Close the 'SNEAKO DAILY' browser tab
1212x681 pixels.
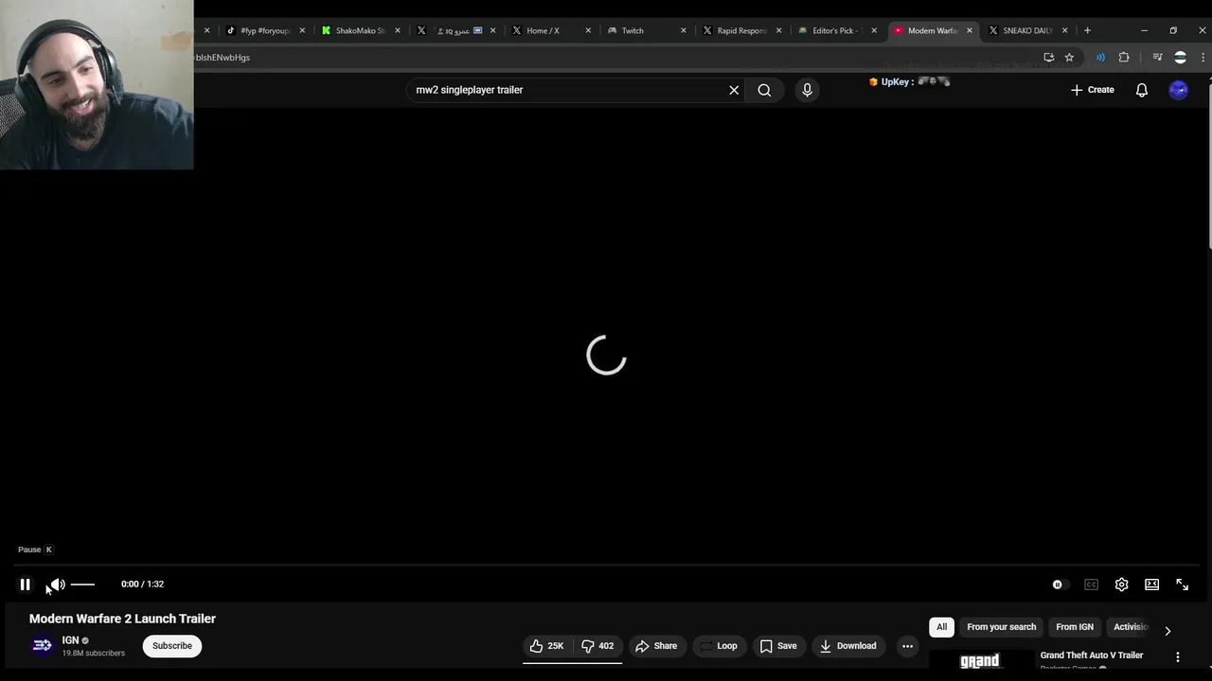pos(1065,30)
